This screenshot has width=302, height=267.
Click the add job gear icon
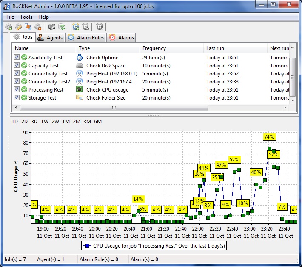[9, 27]
